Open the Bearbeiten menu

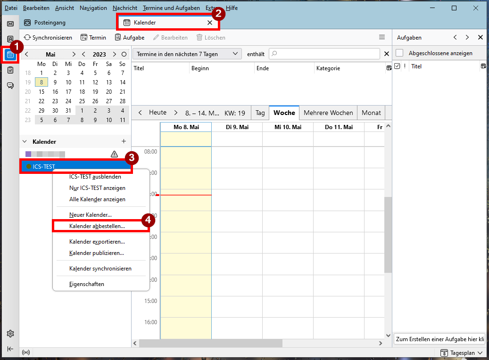coord(36,8)
